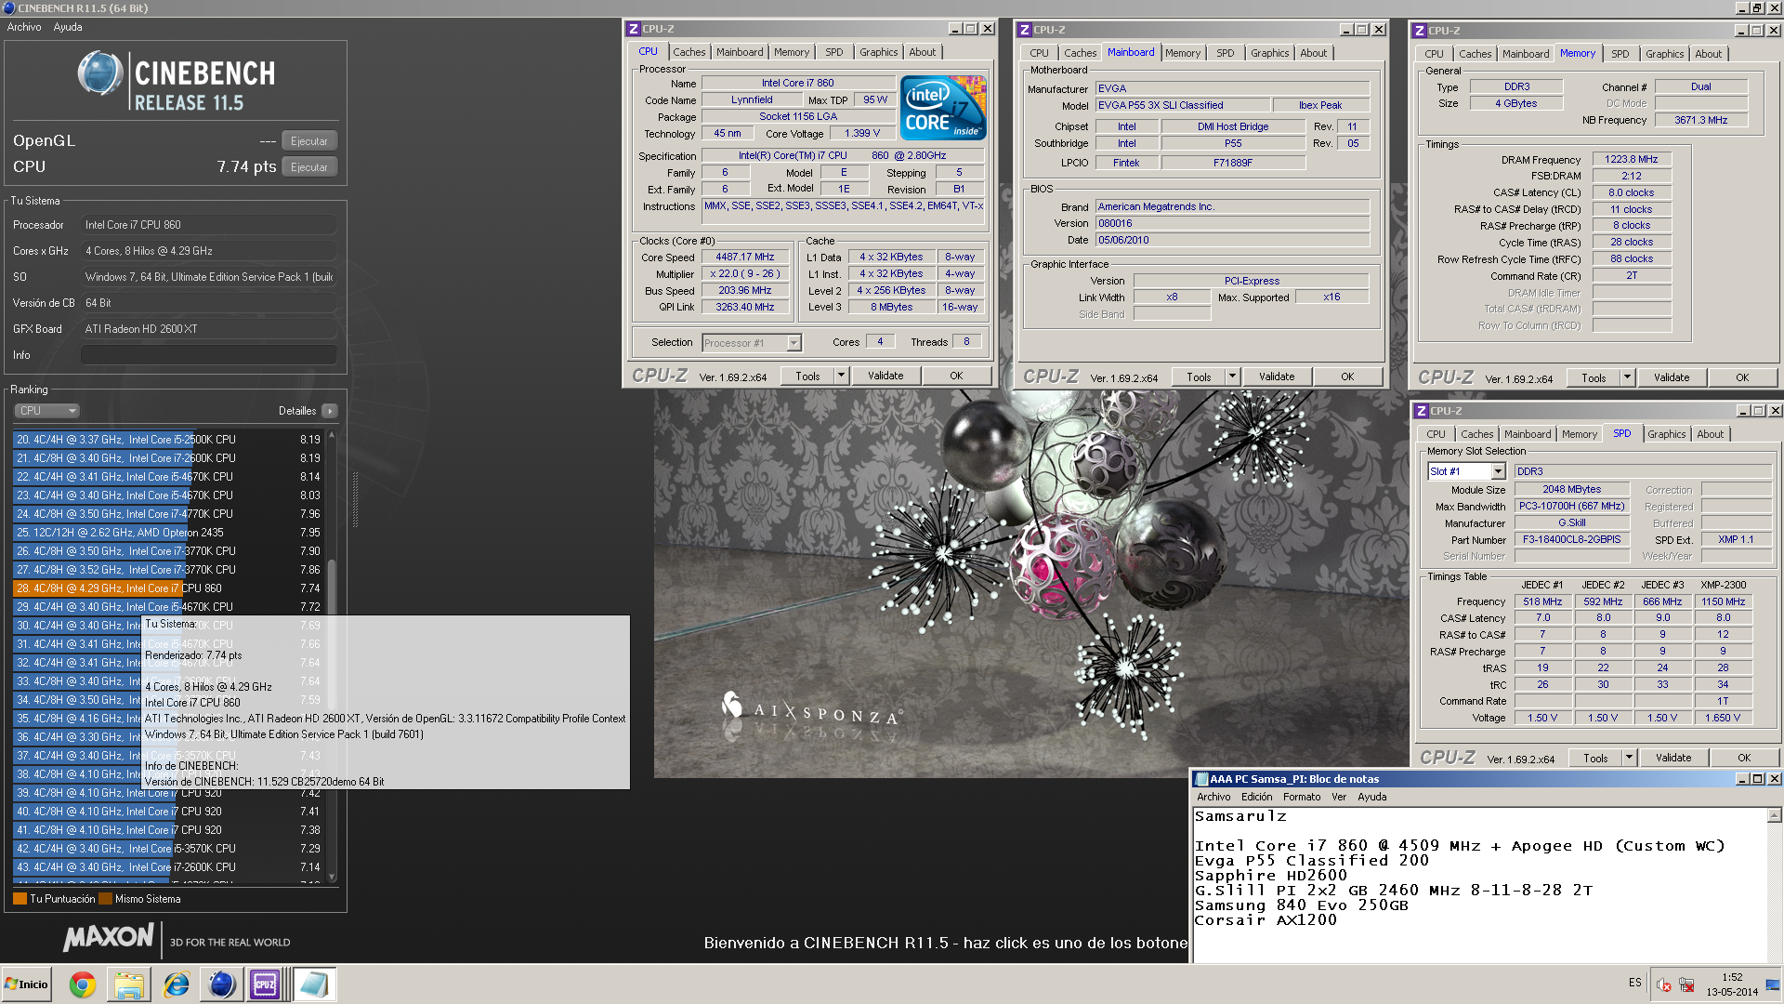
Task: Click Tools button in the CPU-Z SPD window
Action: (1595, 758)
